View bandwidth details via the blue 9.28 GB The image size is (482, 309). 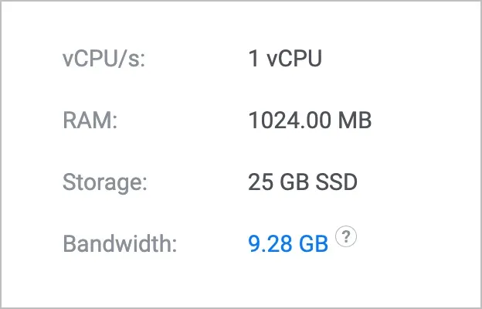pyautogui.click(x=288, y=245)
